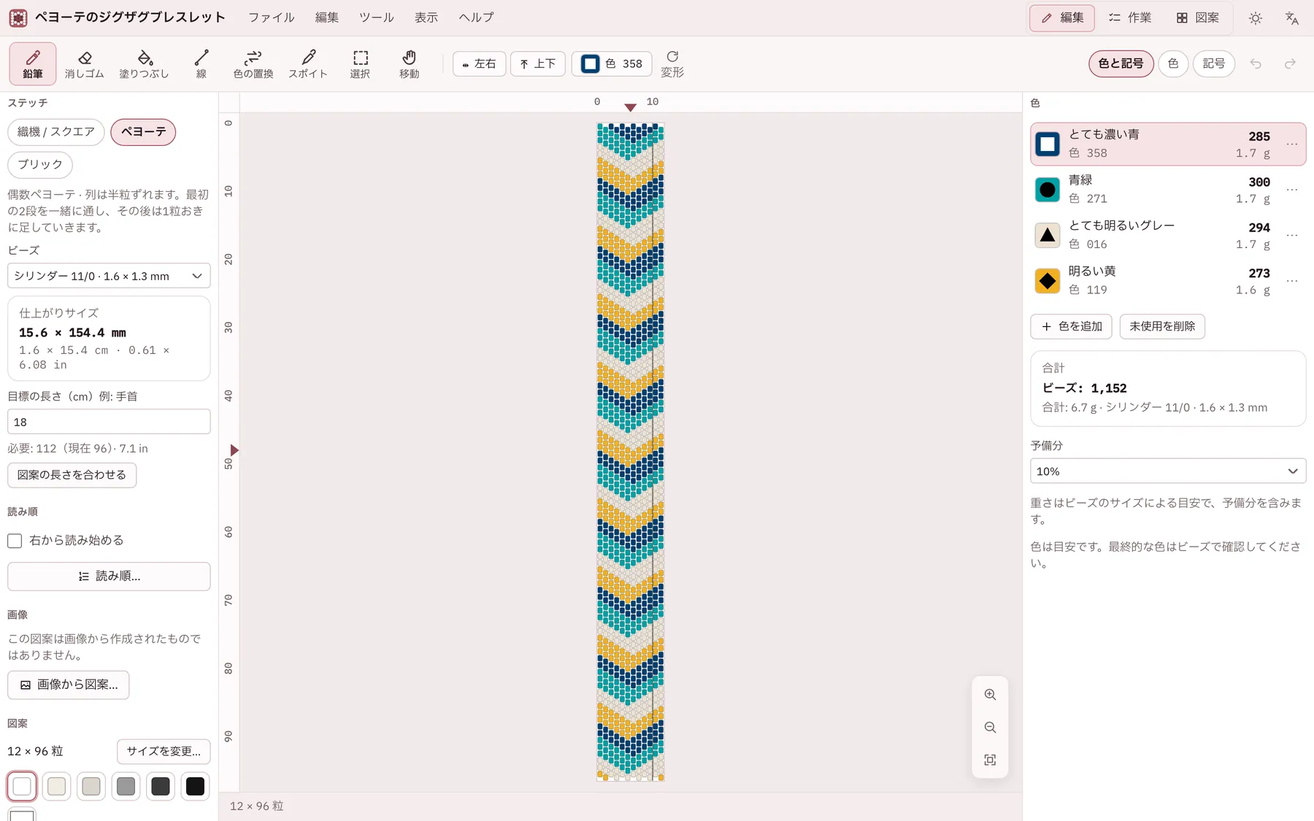
Task: Click the bead pattern on canvas
Action: point(631,452)
